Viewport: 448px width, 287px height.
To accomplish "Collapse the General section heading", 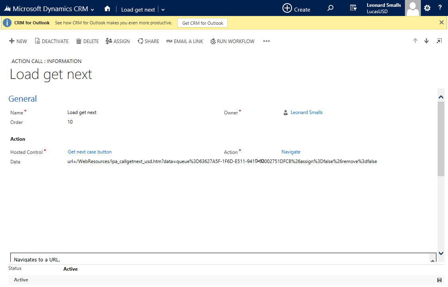I will point(23,99).
